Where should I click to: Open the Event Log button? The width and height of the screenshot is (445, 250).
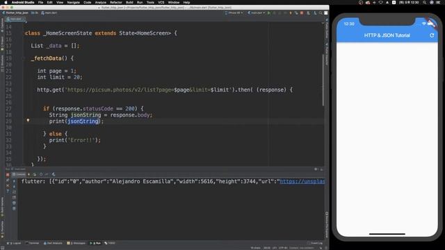tap(315, 243)
